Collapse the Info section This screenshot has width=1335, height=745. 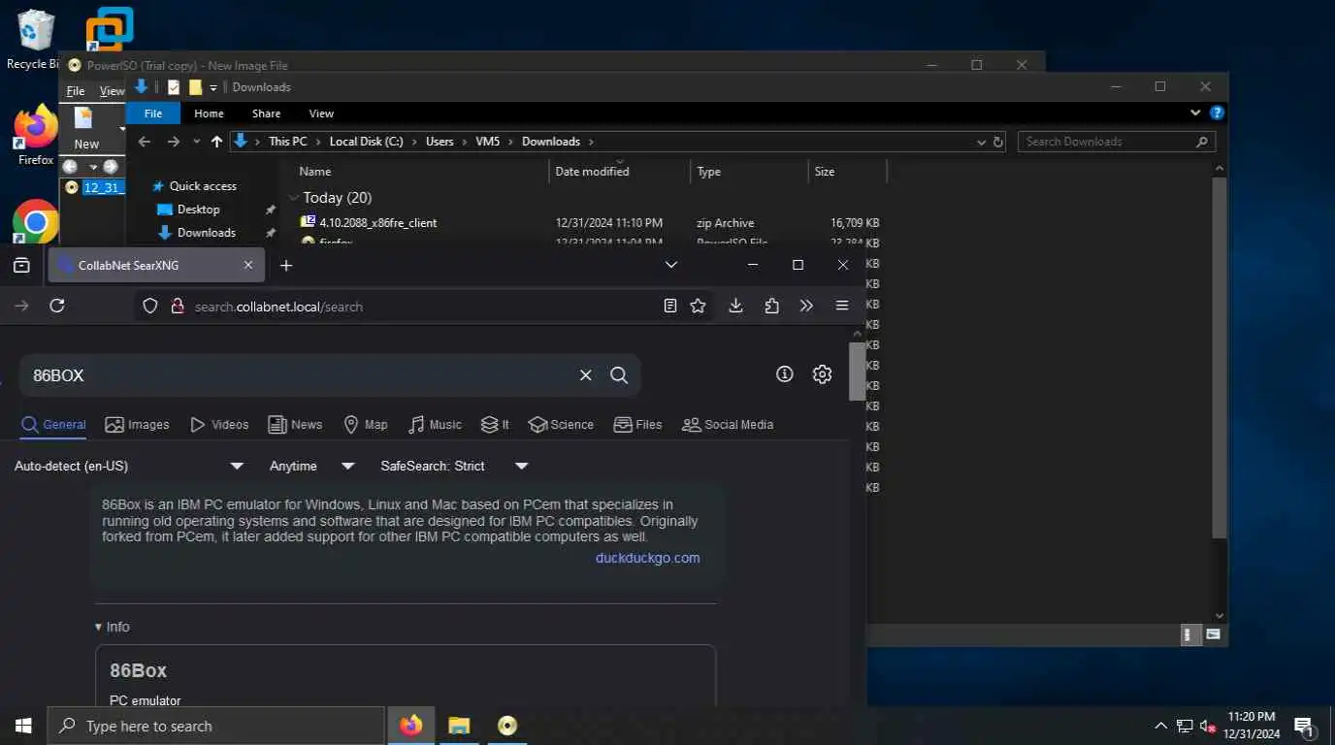pyautogui.click(x=113, y=627)
